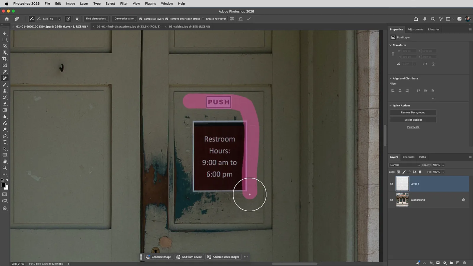Switch to the 03-cables.jpg document tab
Image resolution: width=473 pixels, height=266 pixels.
(x=189, y=27)
